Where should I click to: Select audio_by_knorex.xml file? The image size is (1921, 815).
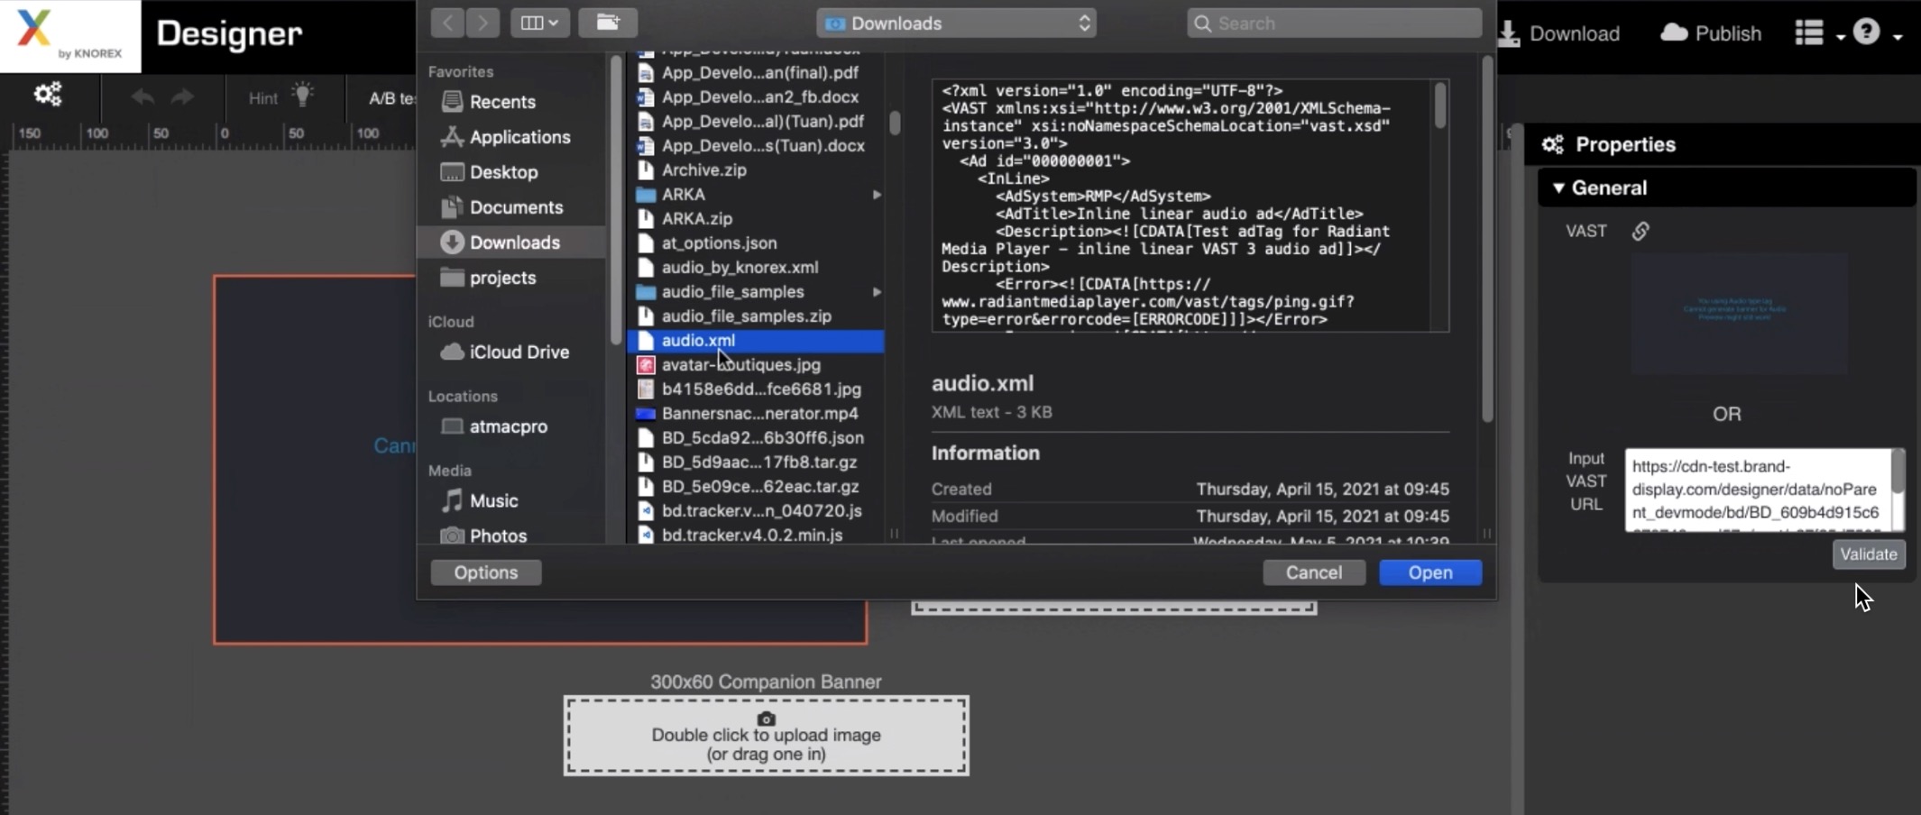(740, 268)
